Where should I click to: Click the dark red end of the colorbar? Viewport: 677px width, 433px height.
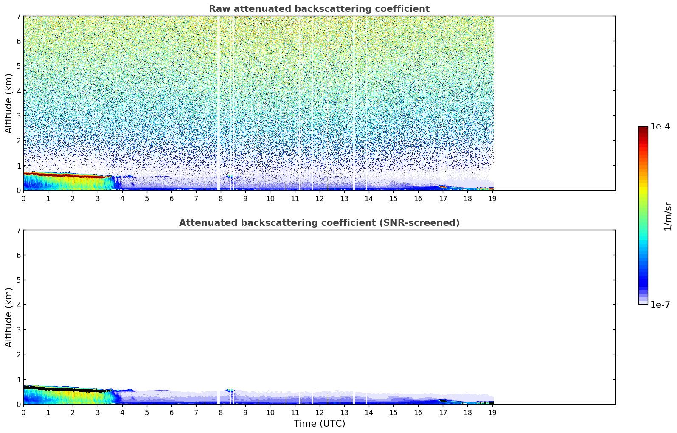pos(643,129)
